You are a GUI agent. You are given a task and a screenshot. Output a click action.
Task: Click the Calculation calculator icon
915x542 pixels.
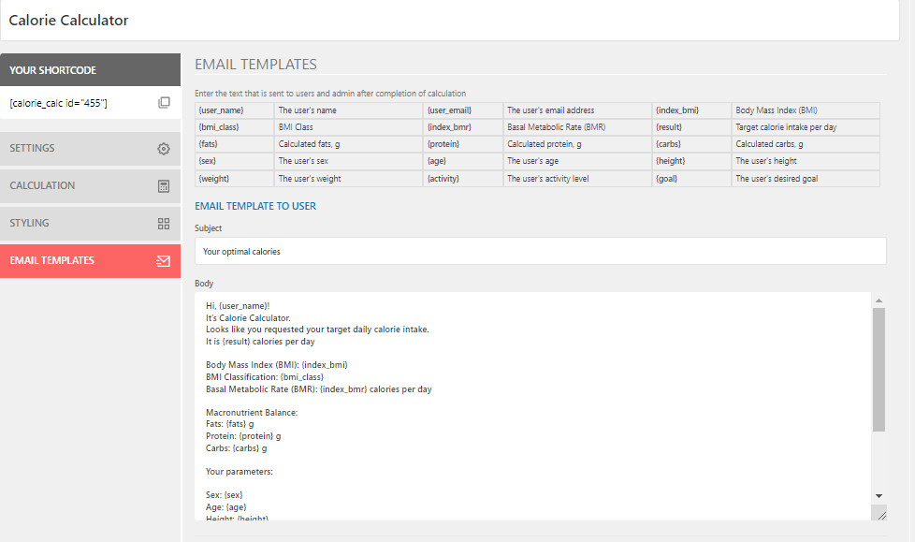[x=164, y=186]
